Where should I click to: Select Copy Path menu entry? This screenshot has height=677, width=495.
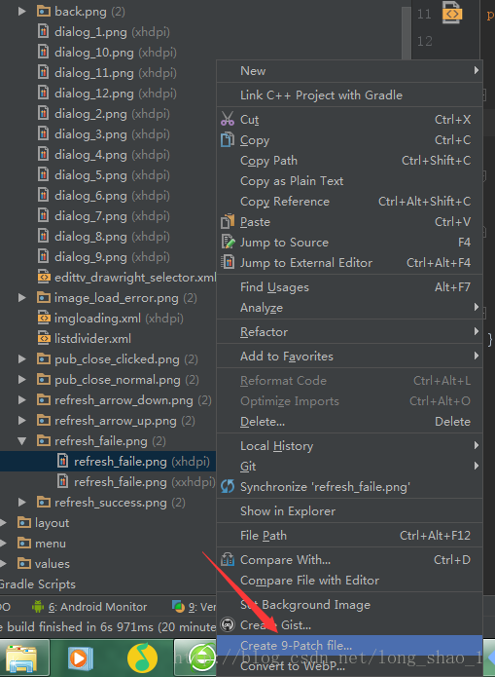pos(349,160)
